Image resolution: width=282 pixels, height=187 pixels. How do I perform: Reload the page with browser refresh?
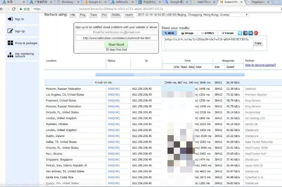pos(14,9)
